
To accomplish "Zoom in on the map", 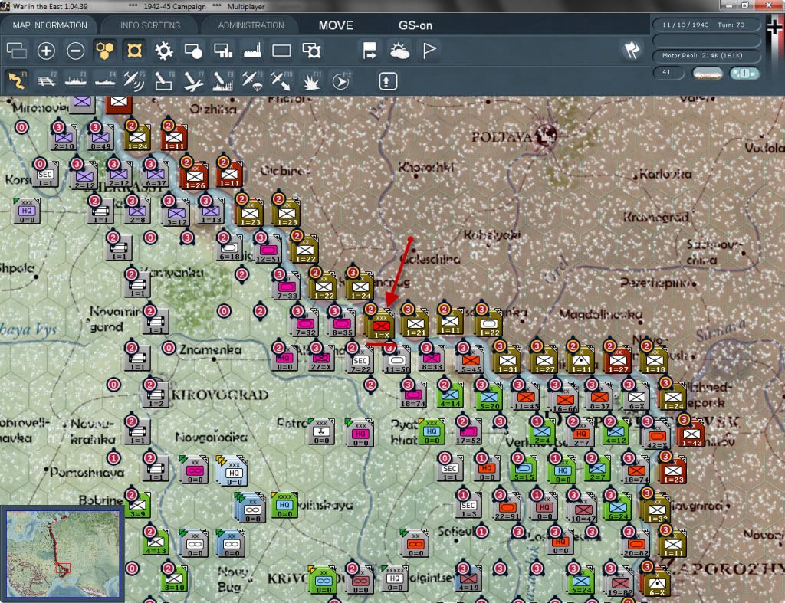I will pos(46,51).
